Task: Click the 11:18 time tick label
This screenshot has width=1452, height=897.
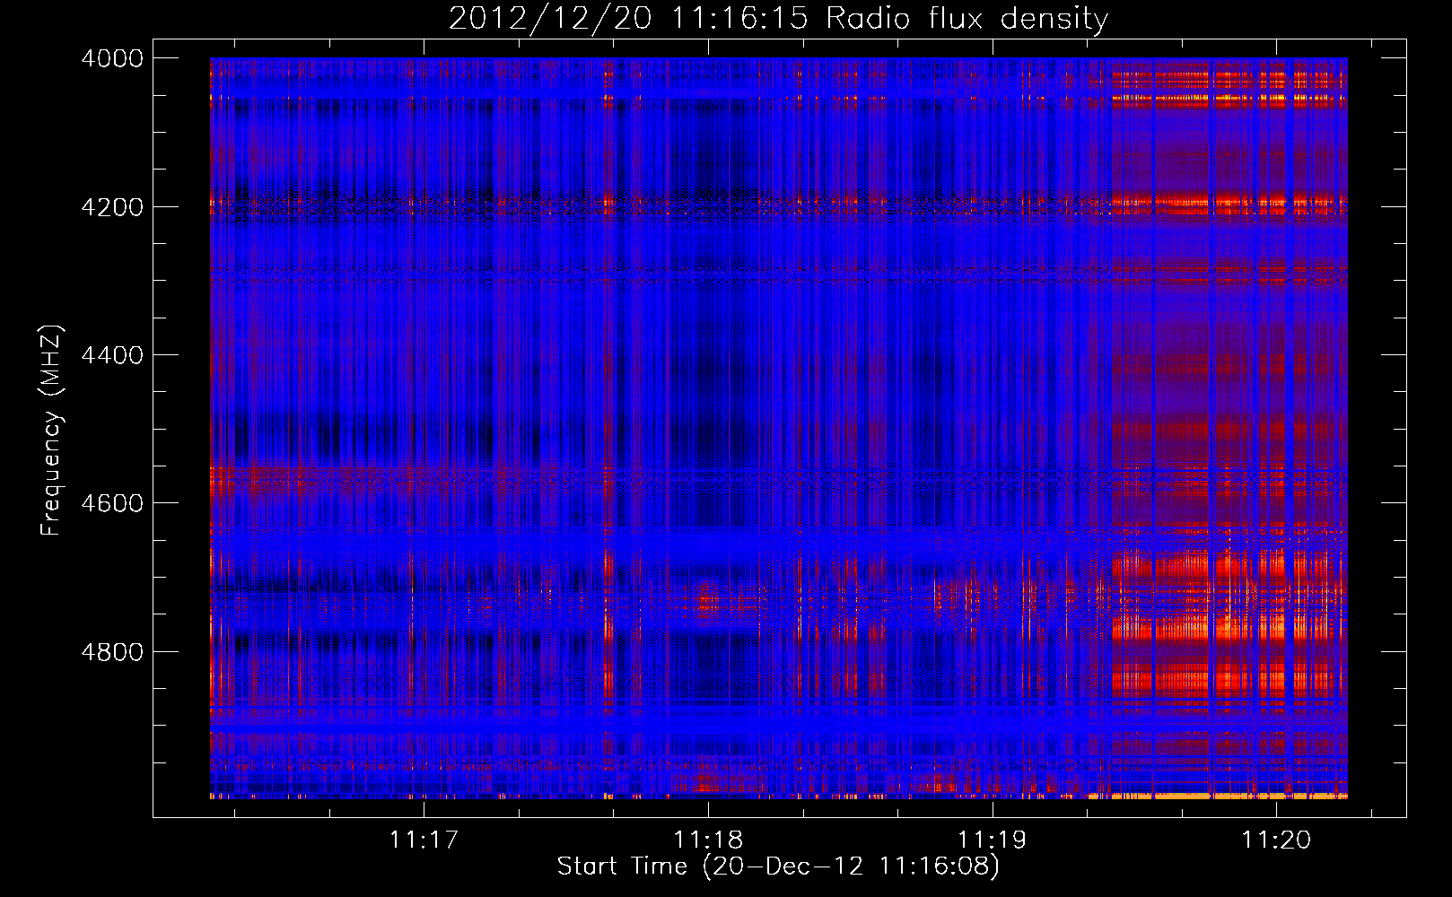Action: click(708, 840)
